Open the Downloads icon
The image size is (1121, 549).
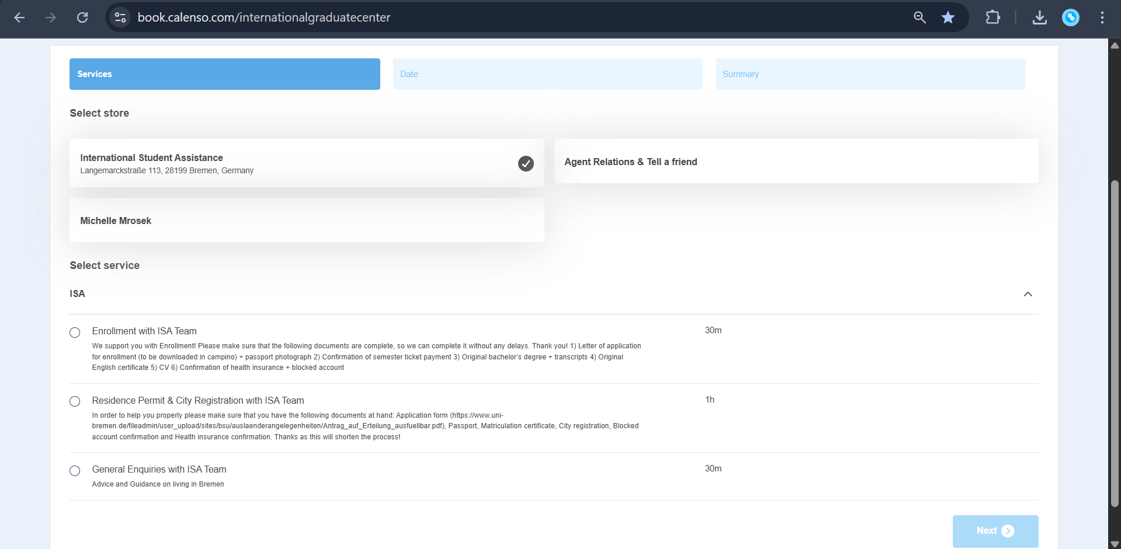(x=1039, y=18)
